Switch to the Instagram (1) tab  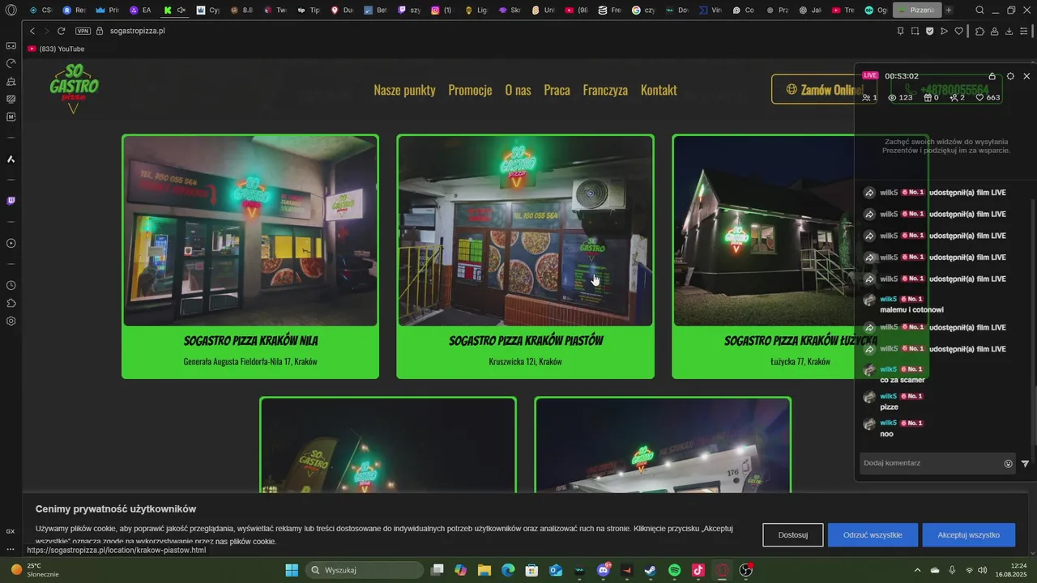coord(442,11)
